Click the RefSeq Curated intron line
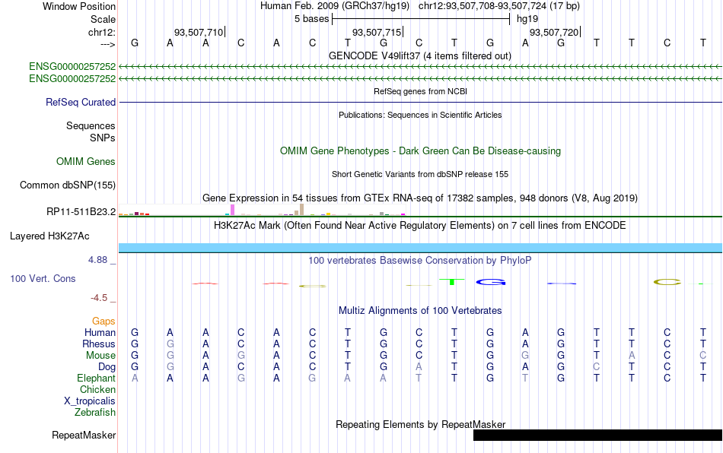This screenshot has height=453, width=723. pos(421,102)
